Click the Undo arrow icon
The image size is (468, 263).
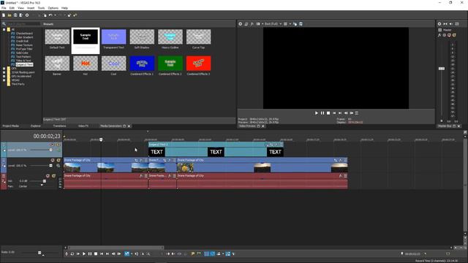(x=50, y=15)
